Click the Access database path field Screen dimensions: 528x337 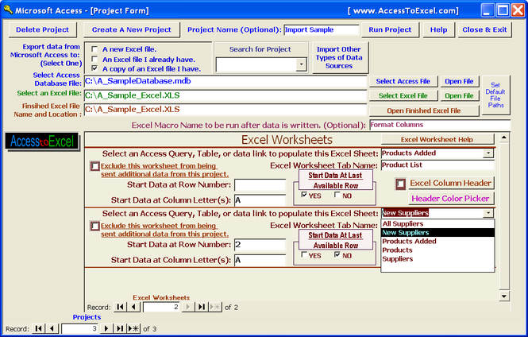225,81
